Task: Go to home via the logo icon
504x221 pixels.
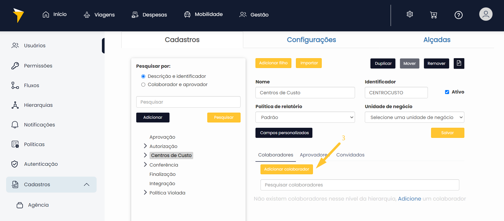Action: point(18,15)
